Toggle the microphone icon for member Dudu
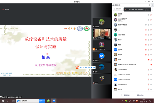Image resolution: width=154 pixels, height=103 pixels. 149,89
